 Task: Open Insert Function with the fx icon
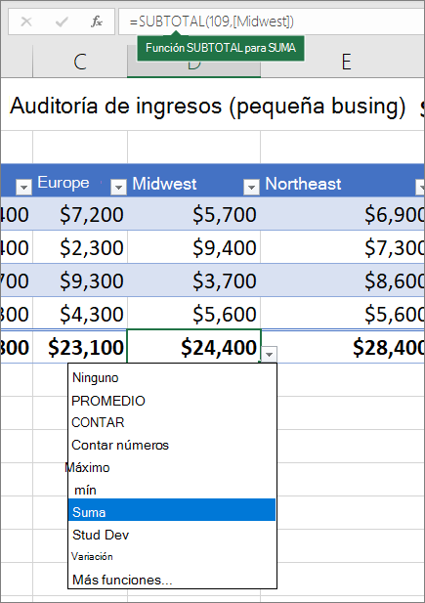(x=97, y=22)
